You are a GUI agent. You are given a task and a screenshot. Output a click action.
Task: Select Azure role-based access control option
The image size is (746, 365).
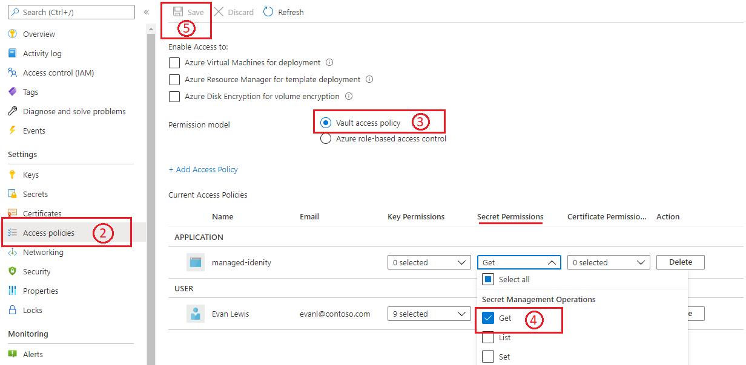pyautogui.click(x=326, y=139)
